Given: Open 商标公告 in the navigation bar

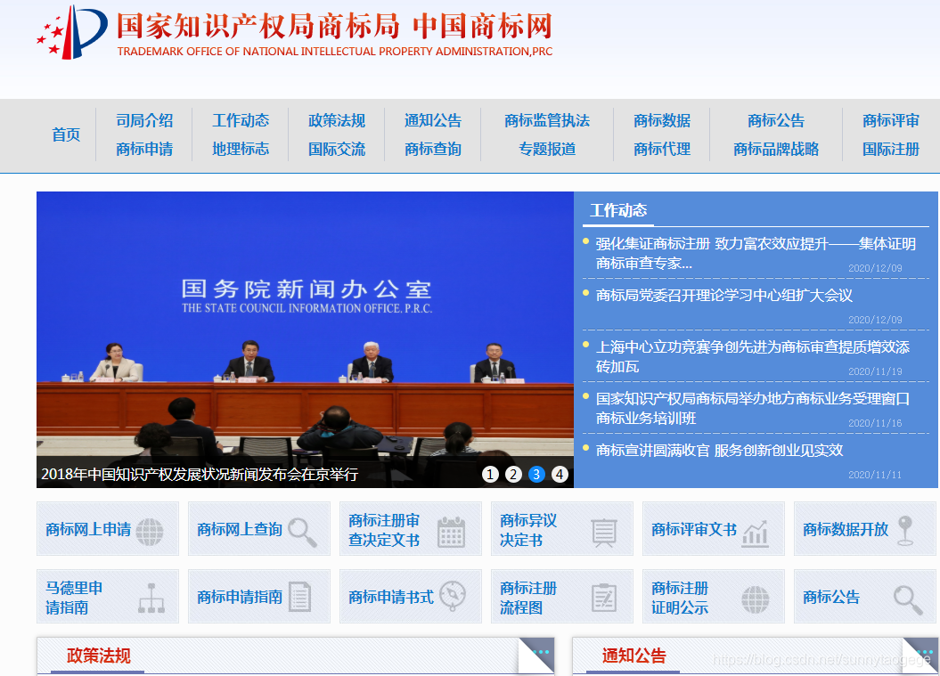Looking at the screenshot, I should tap(776, 120).
